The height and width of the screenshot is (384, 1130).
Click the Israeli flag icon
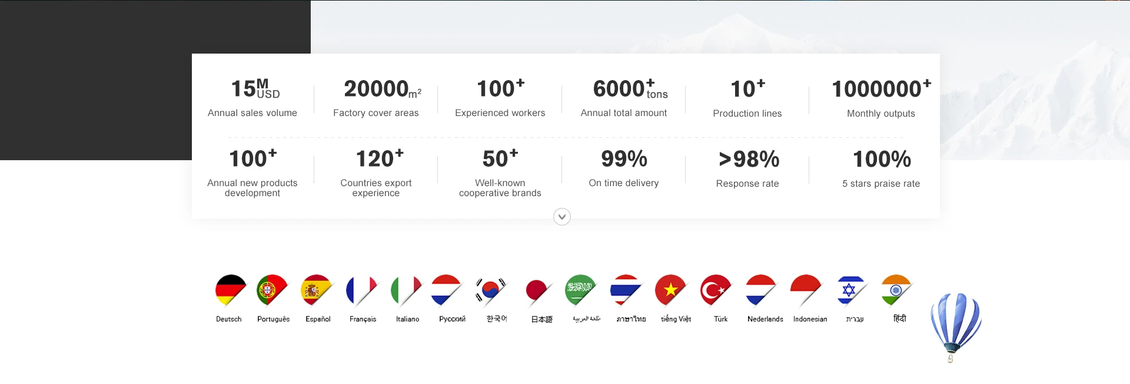[x=852, y=290]
